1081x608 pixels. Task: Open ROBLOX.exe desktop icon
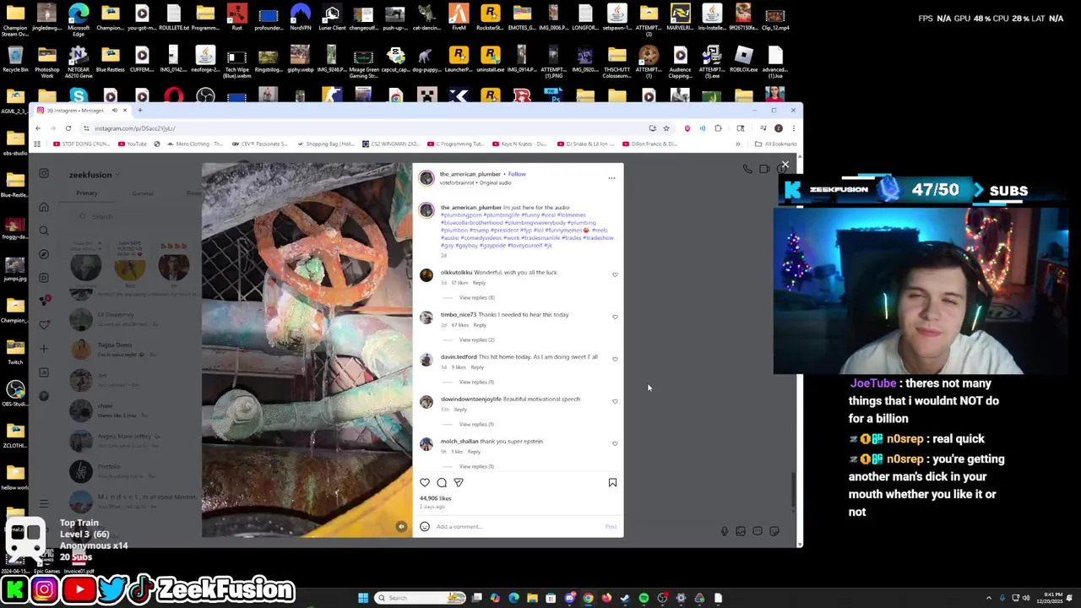tap(743, 61)
